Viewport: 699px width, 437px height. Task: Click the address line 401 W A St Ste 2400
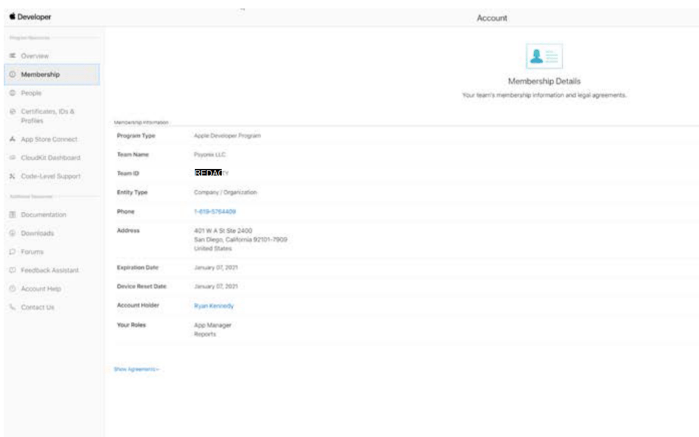pyautogui.click(x=223, y=231)
